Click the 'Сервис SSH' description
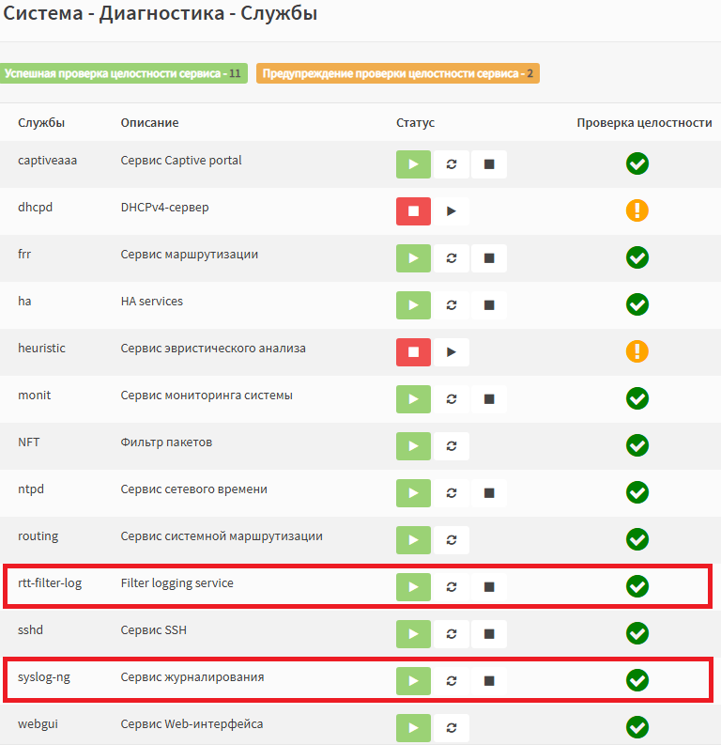Viewport: 721px width, 745px height. 154,630
